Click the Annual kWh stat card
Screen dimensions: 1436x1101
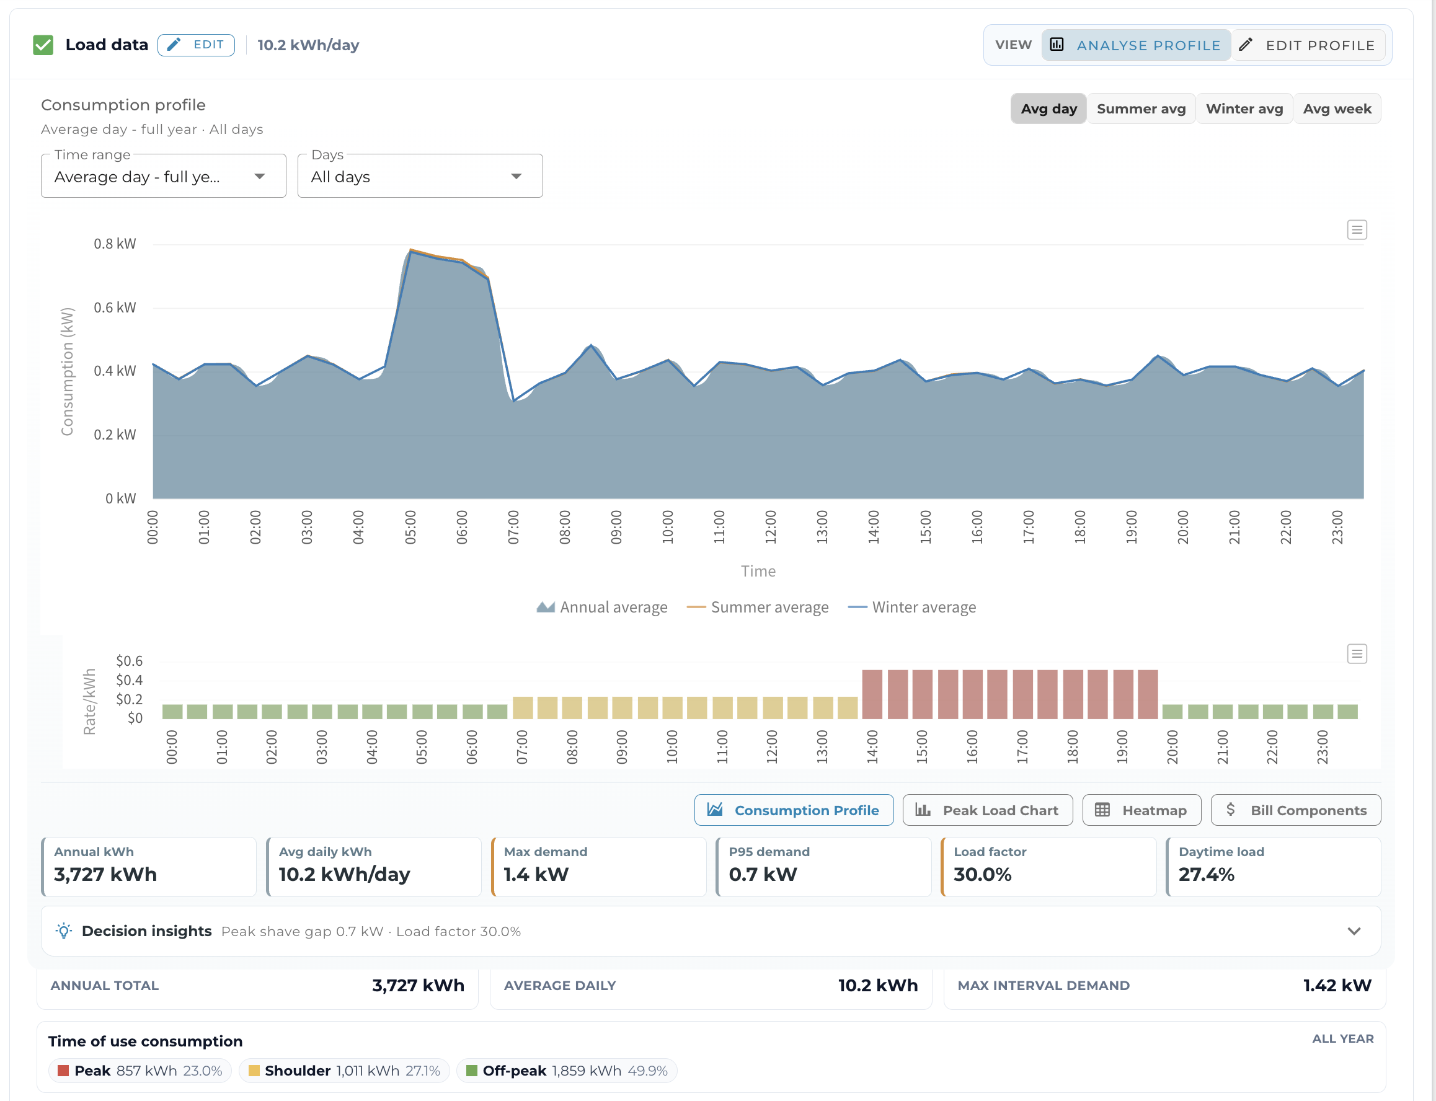149,867
